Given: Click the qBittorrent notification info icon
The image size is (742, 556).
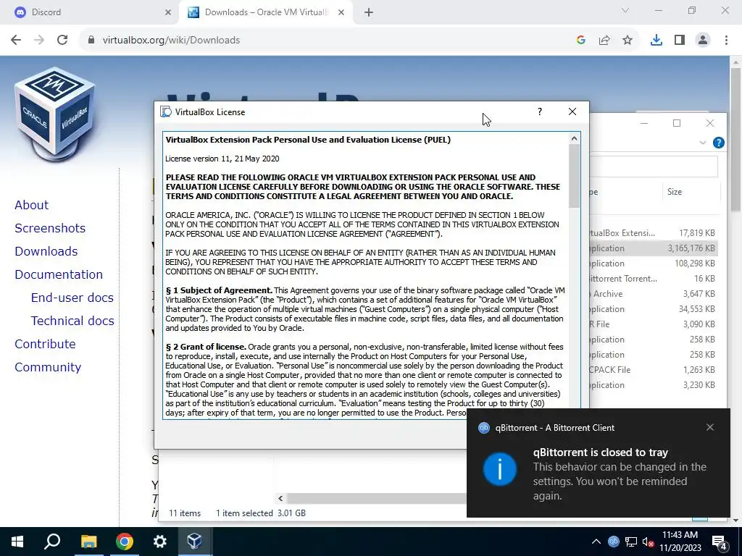Looking at the screenshot, I should (499, 469).
